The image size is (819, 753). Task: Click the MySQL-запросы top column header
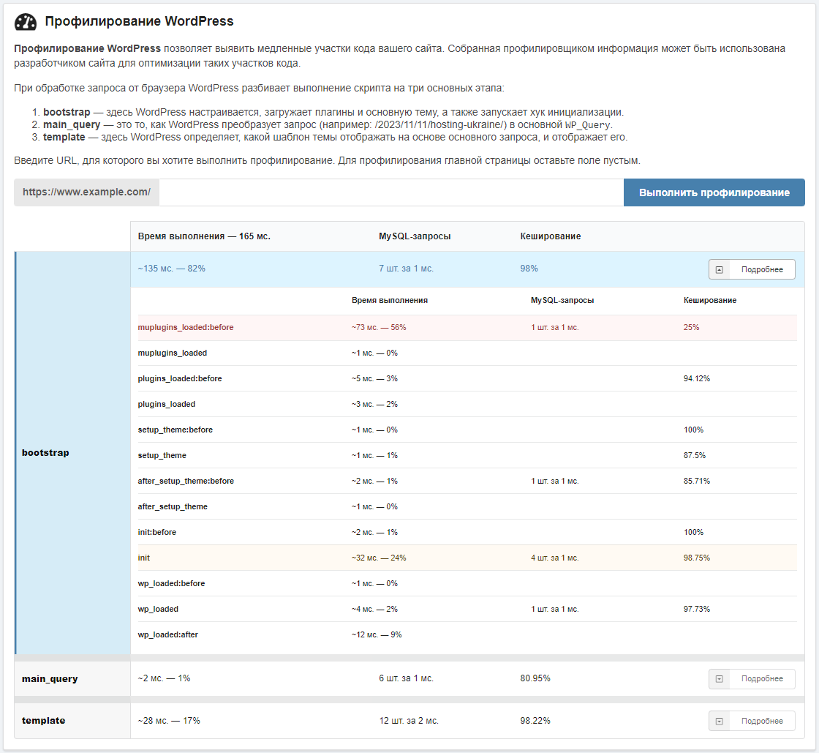coord(414,236)
